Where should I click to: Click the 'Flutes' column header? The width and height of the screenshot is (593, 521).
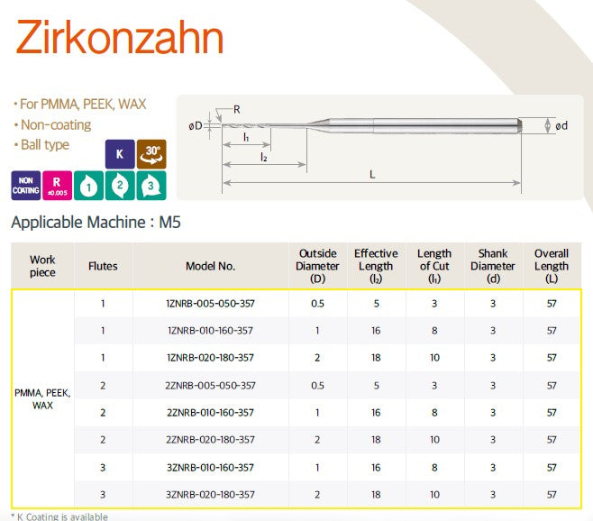click(x=103, y=266)
